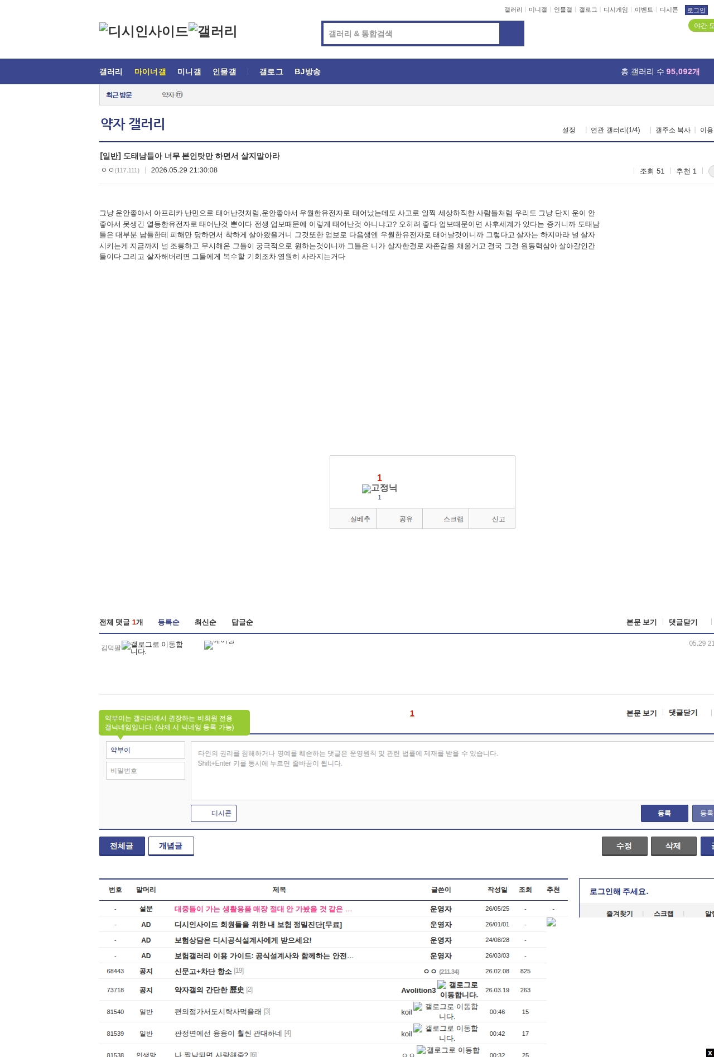The width and height of the screenshot is (714, 1057).
Task: Click lower 본문 보기 link
Action: pyautogui.click(x=641, y=713)
